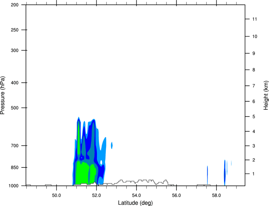
Task: Pick height tick label 9
Action: coord(254,54)
